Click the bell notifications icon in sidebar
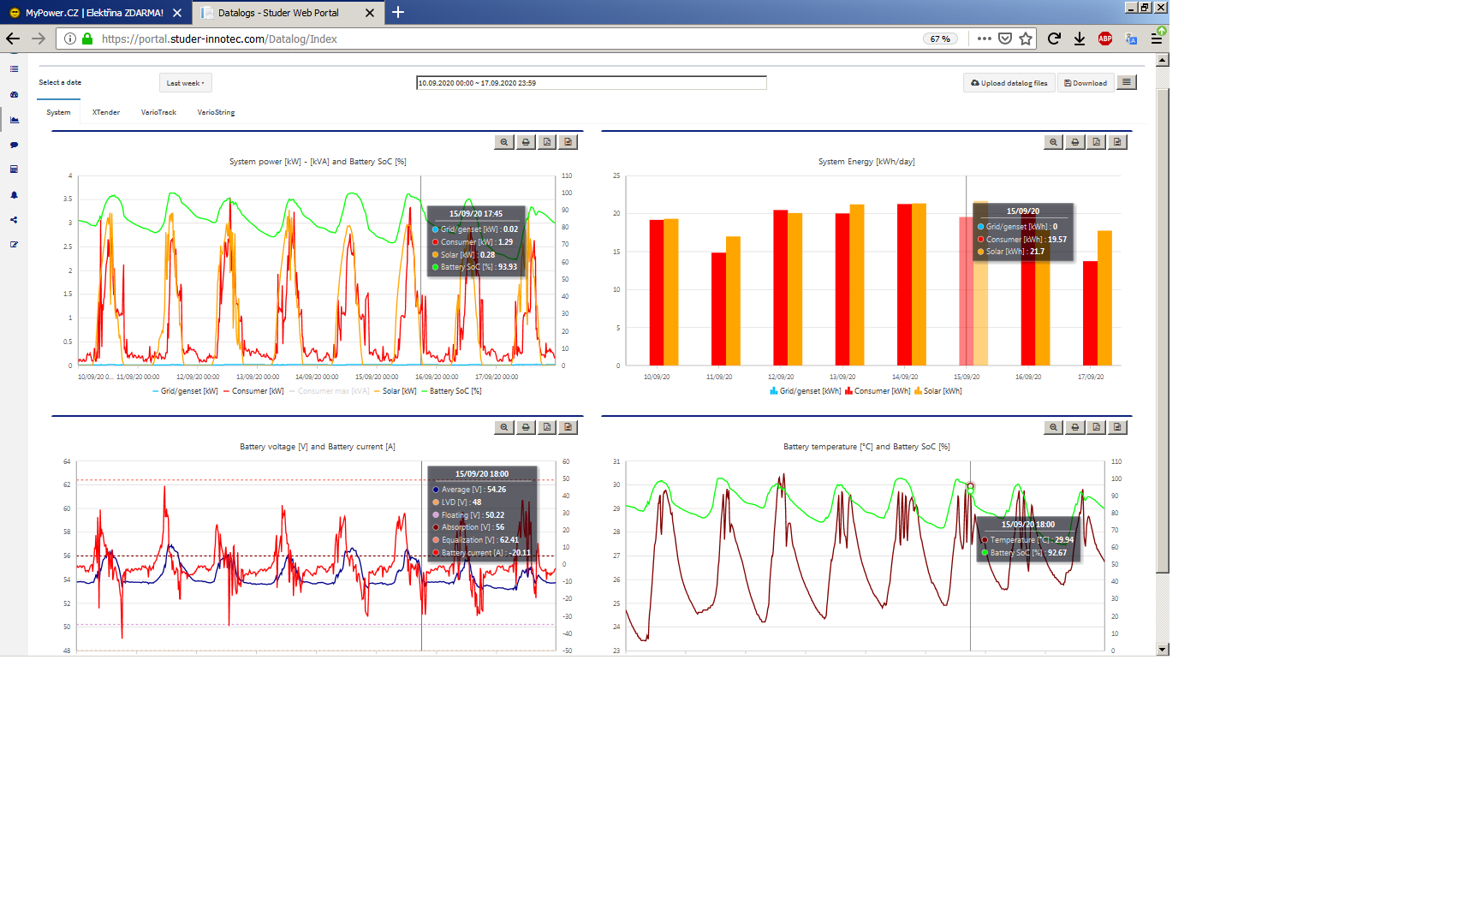This screenshot has width=1464, height=921. pyautogui.click(x=14, y=195)
